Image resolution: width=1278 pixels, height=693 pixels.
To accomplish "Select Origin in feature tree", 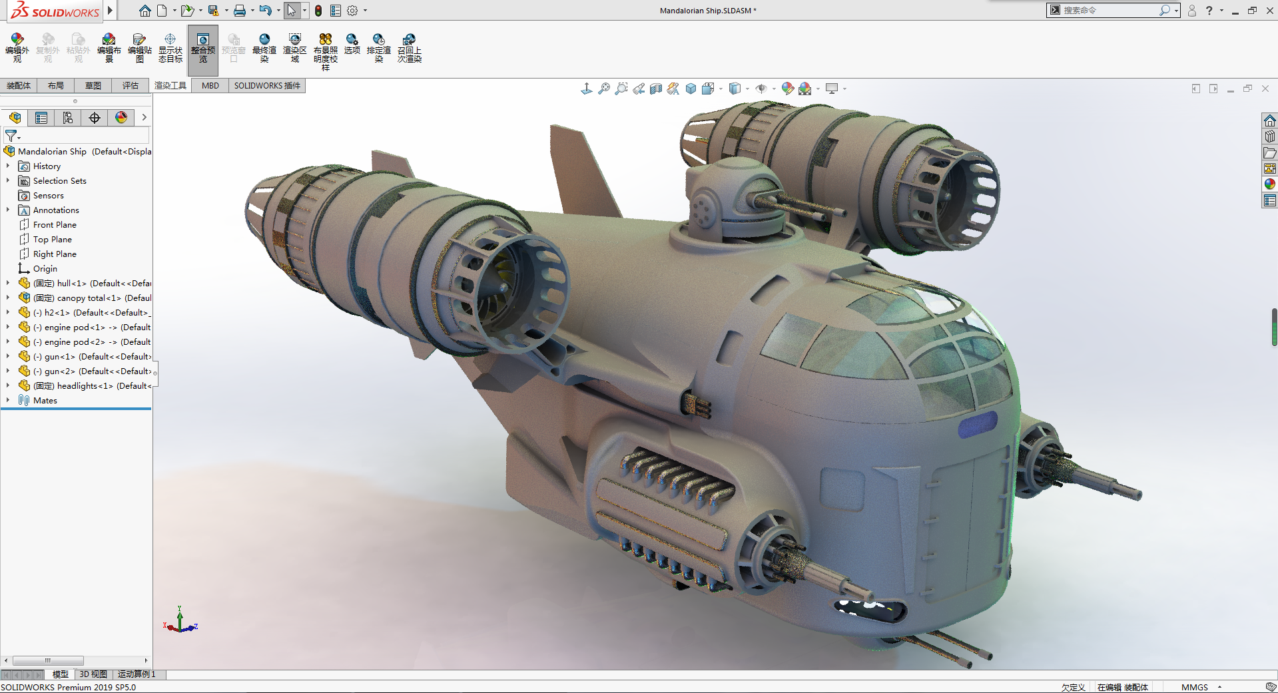I will 45,269.
